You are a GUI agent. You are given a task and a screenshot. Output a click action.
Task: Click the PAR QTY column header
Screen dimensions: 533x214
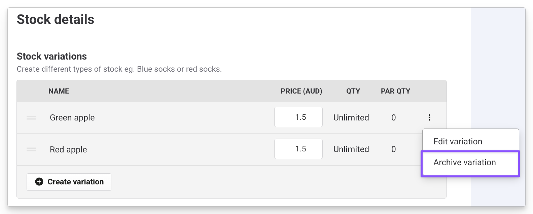[395, 91]
